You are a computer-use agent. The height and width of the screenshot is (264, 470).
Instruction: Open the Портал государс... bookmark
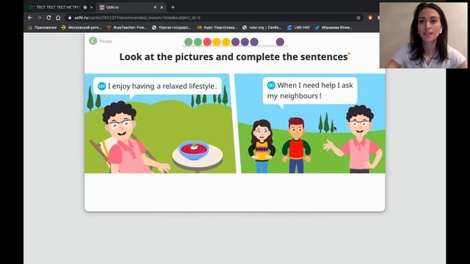coord(171,28)
